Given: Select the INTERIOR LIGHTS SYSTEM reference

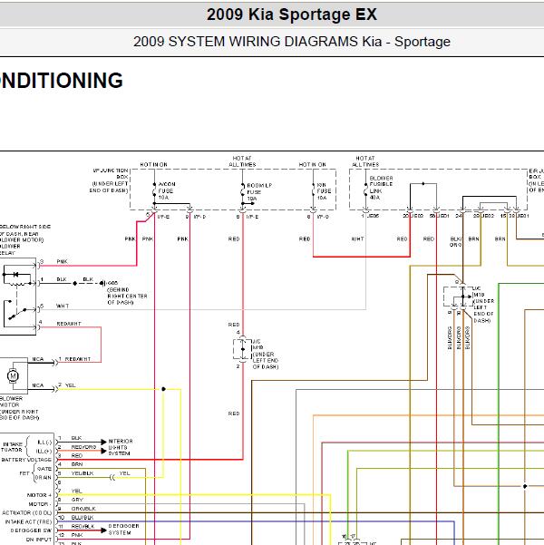Looking at the screenshot, I should tap(121, 447).
